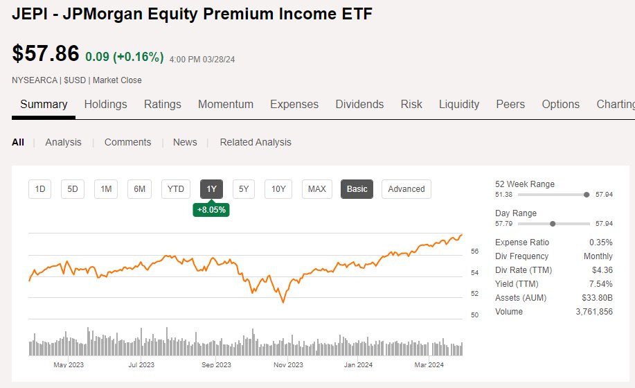Show MAX historical chart range
The width and height of the screenshot is (635, 388).
316,189
